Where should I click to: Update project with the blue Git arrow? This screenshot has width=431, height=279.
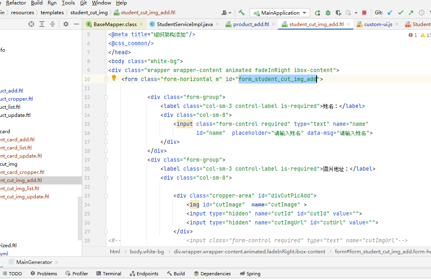[x=390, y=13]
